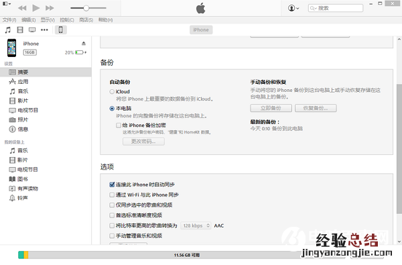Open the 商店(S) menu
This screenshot has height=265, width=402.
86,19
